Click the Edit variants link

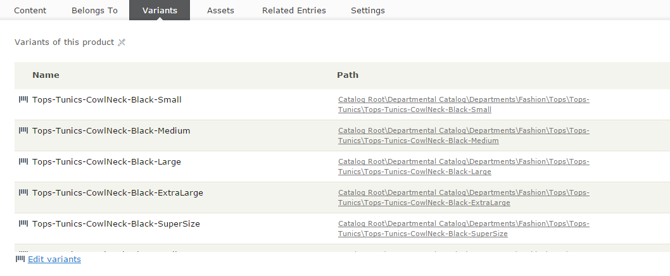pyautogui.click(x=54, y=259)
